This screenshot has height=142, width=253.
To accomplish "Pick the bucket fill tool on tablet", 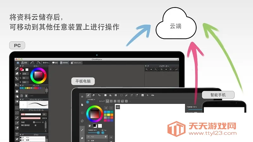I will click(x=110, y=95).
